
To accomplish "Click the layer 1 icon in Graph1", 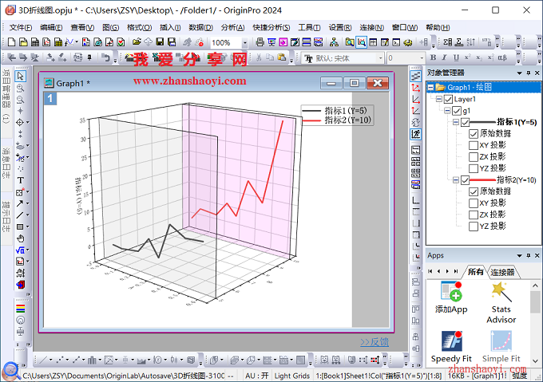I will 50,99.
